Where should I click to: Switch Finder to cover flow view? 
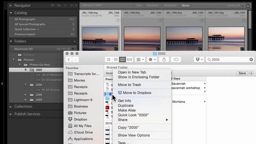[x=130, y=60]
